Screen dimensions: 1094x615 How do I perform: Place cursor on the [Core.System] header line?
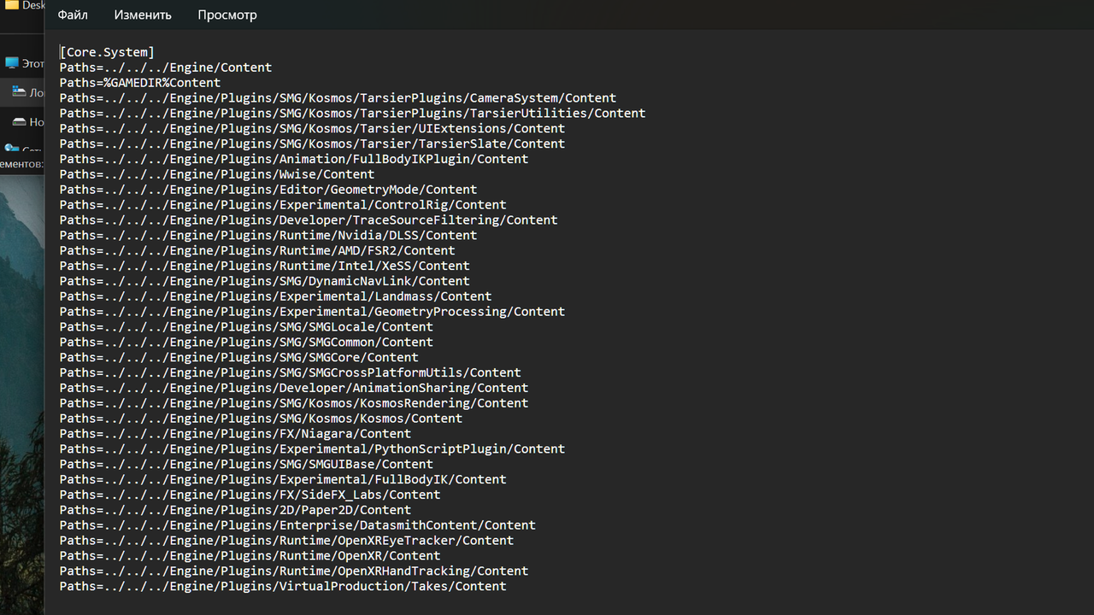click(x=107, y=52)
